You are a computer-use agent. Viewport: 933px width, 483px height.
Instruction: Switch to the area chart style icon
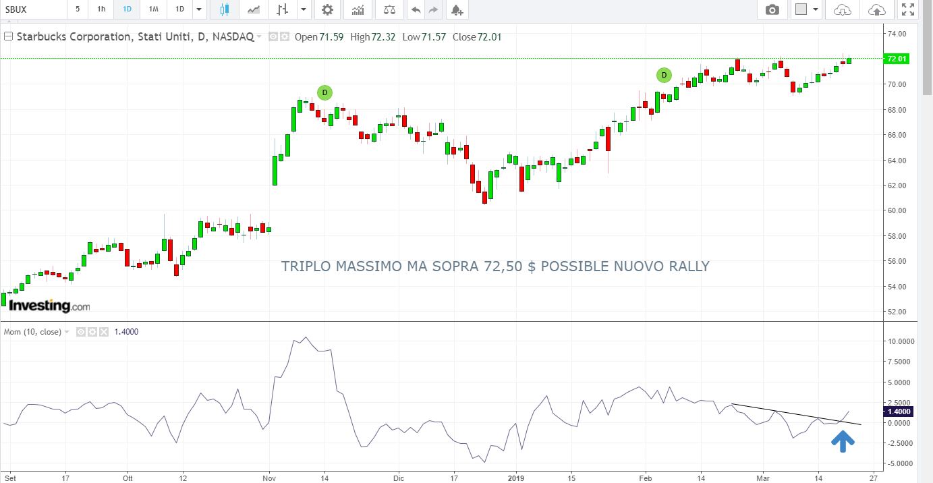point(254,9)
